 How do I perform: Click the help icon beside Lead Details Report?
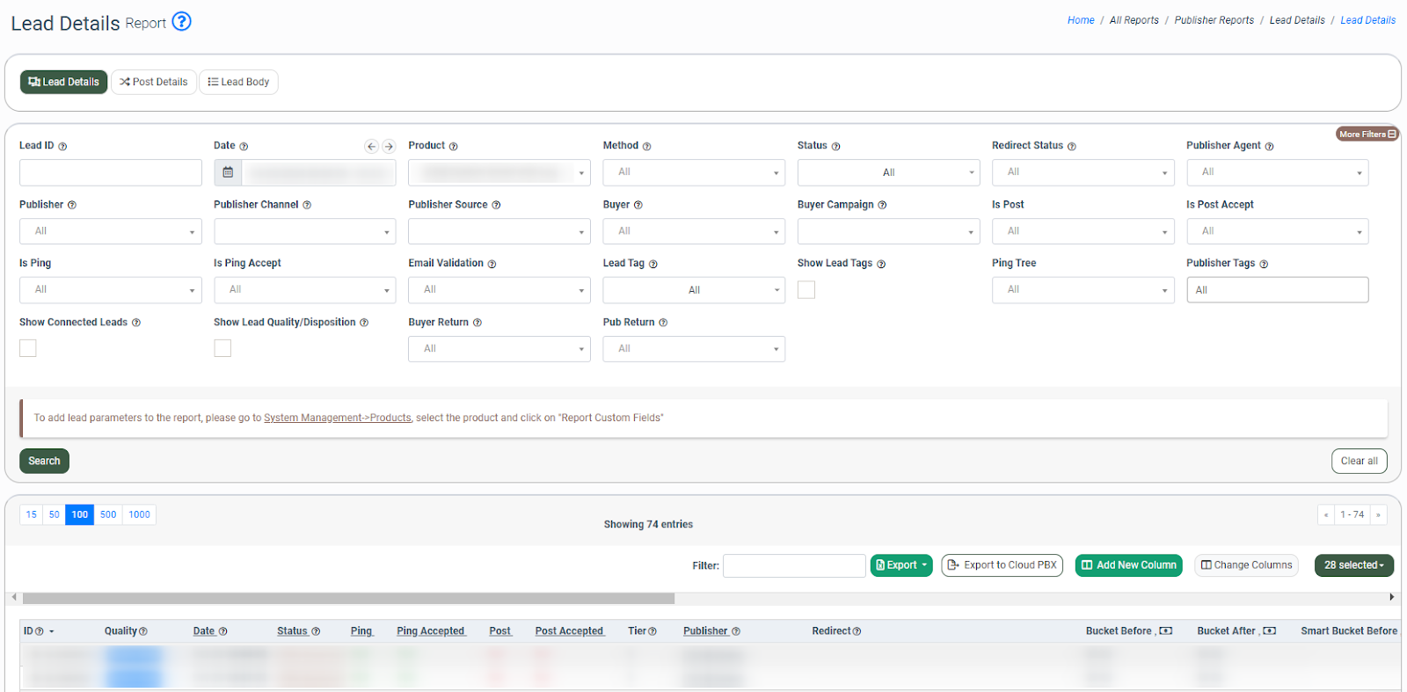[181, 21]
